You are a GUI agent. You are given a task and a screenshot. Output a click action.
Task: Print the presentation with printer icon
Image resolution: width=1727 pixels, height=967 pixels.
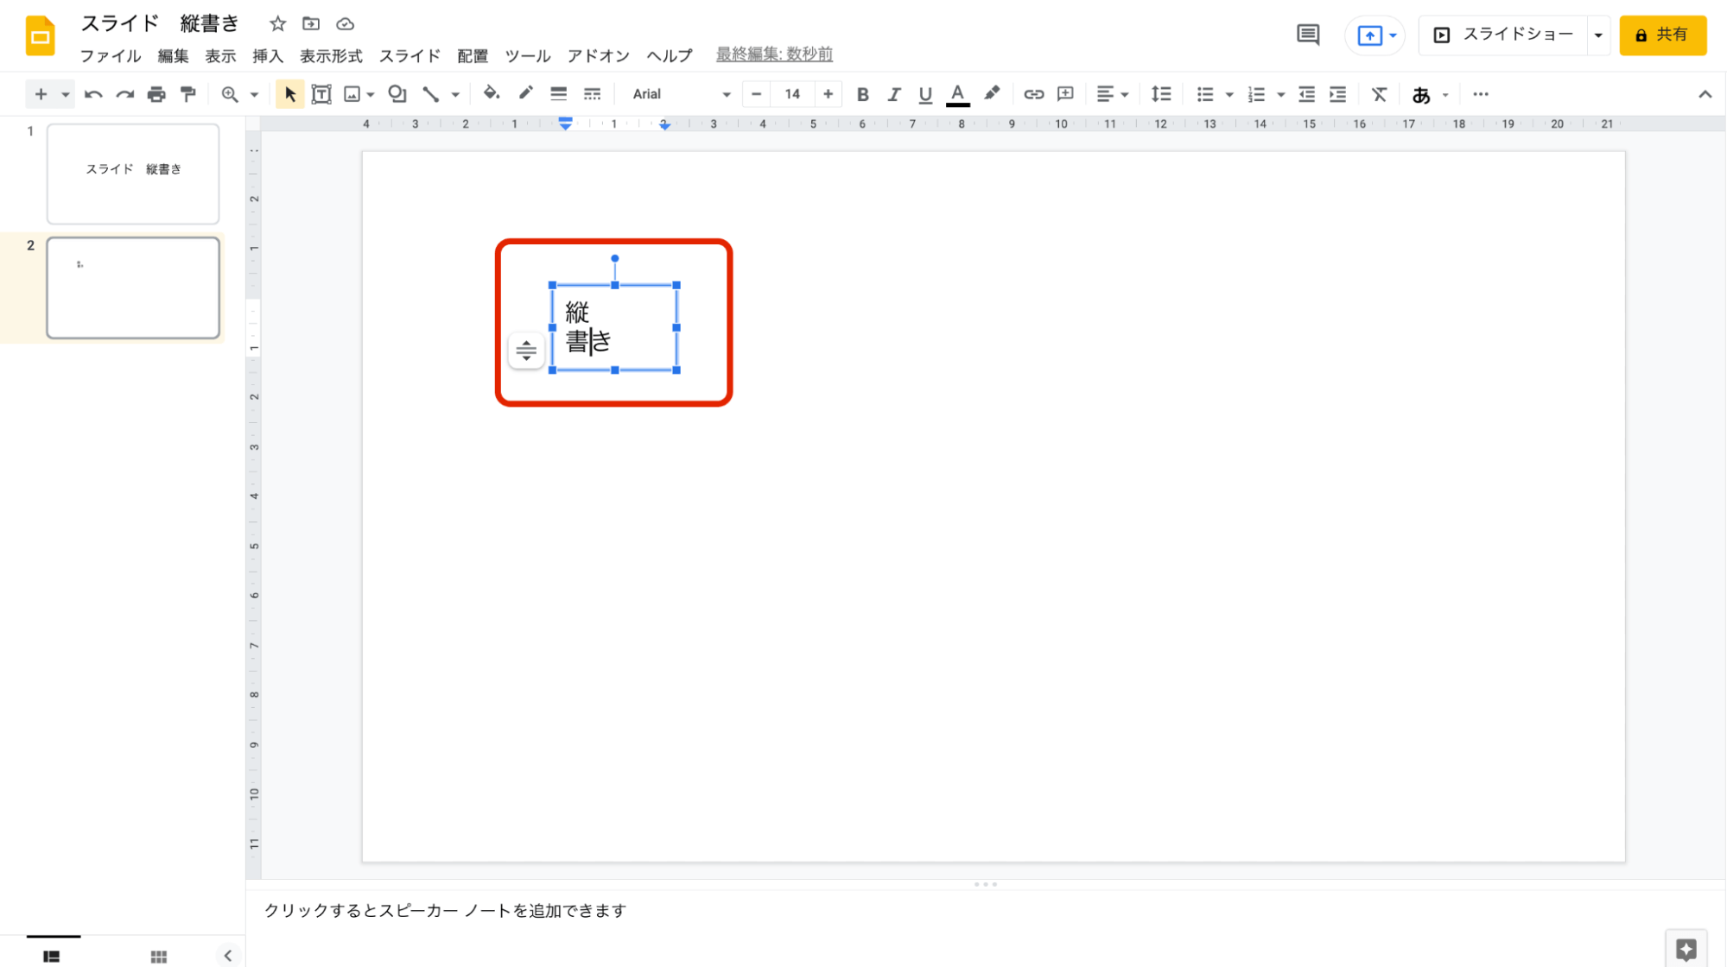156,94
